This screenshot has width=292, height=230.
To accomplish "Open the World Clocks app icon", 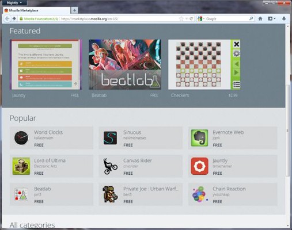I will (21, 137).
